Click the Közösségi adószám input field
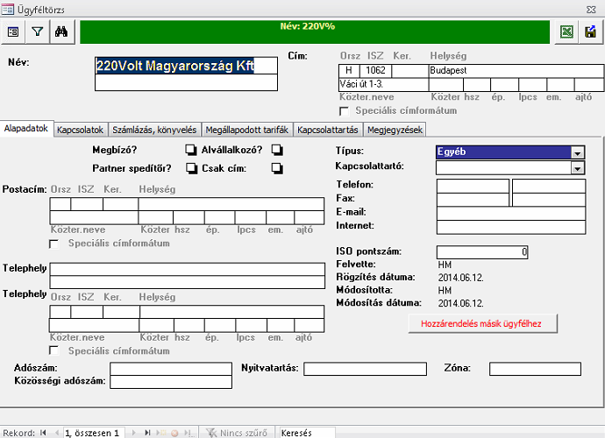 (171, 382)
